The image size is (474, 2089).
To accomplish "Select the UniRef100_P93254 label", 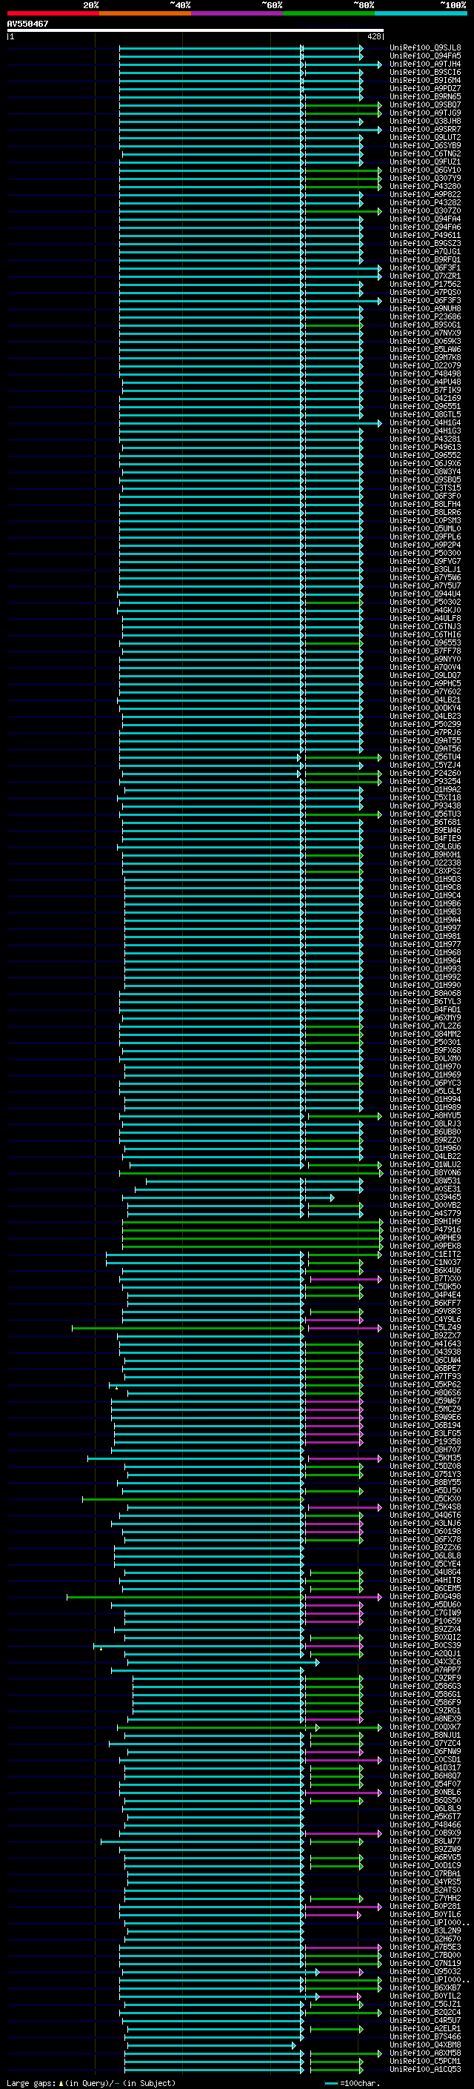I will [425, 781].
